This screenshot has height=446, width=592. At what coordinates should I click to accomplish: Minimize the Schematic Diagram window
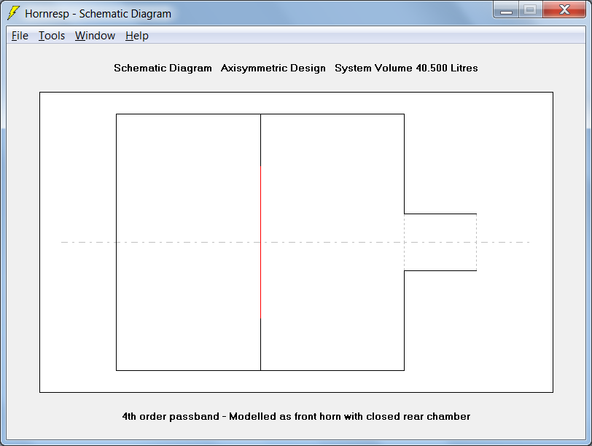[506, 9]
